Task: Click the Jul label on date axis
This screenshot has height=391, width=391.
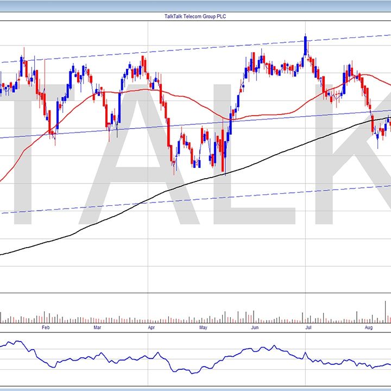Action: coord(307,327)
